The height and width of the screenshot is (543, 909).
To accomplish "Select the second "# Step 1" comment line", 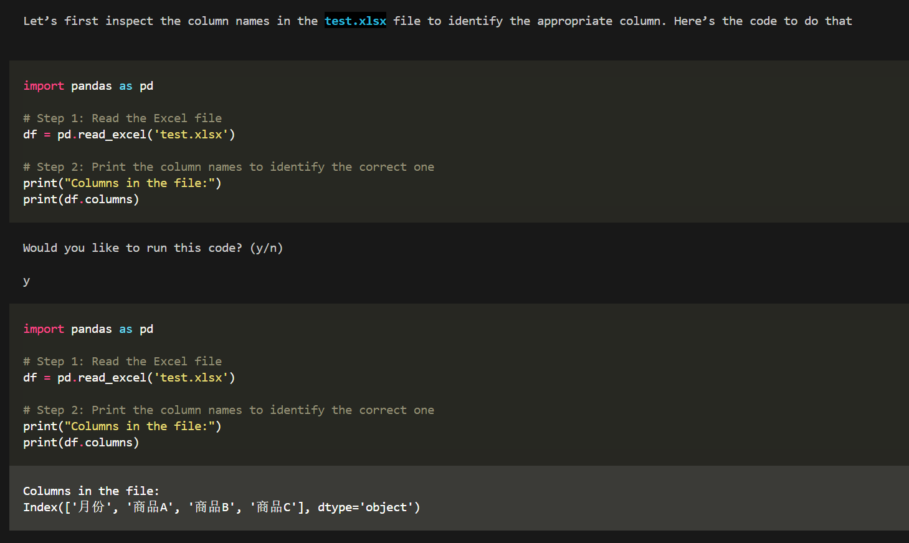I will click(122, 362).
